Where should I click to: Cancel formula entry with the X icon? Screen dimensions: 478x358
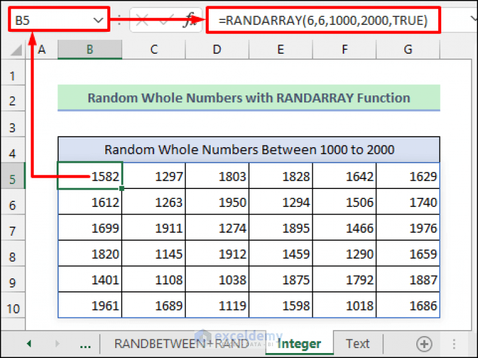tap(141, 21)
